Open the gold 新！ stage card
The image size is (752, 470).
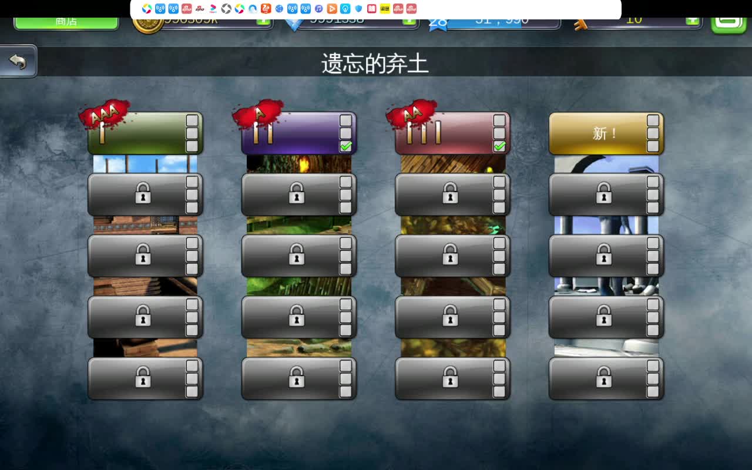tap(606, 133)
